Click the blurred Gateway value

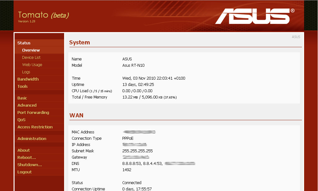click(136, 157)
